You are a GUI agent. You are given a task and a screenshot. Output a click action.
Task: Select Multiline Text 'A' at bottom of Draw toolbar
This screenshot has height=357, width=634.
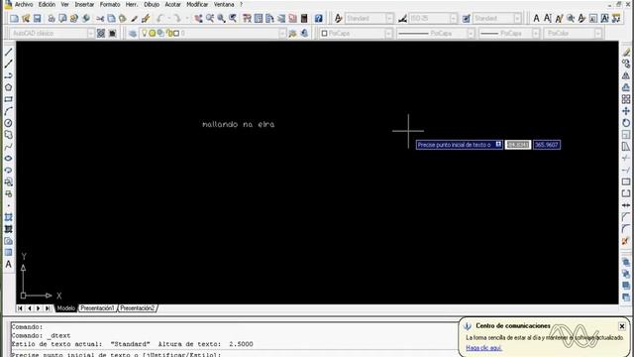(x=9, y=265)
